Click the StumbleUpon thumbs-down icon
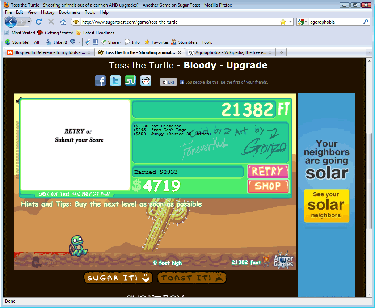 point(73,42)
